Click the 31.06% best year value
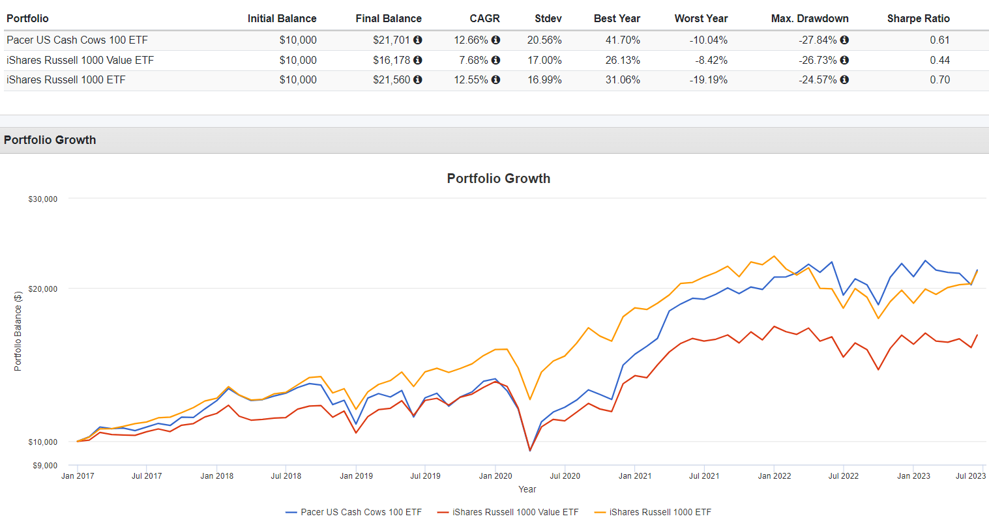Screen dimensions: 989x525 (x=623, y=79)
